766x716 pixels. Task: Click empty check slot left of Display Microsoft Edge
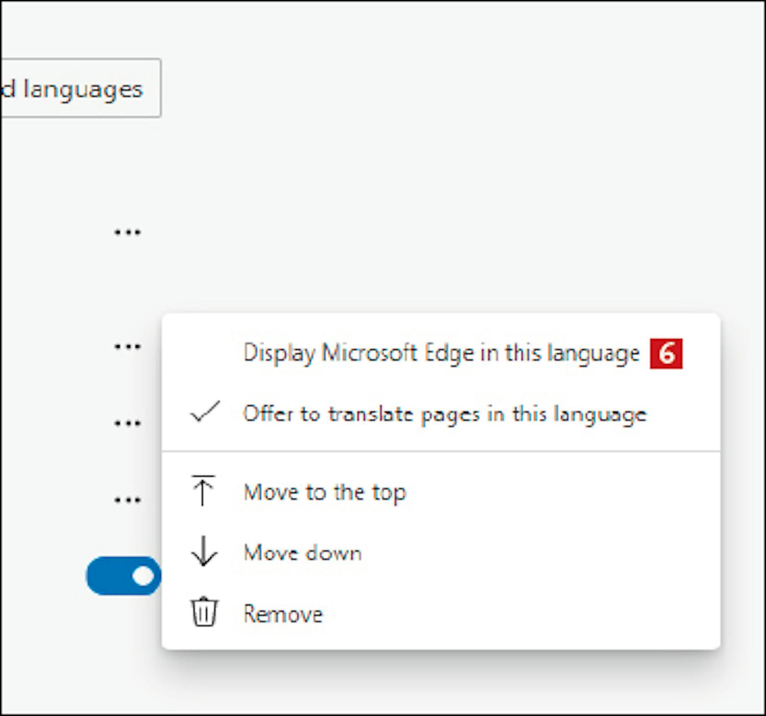[205, 353]
